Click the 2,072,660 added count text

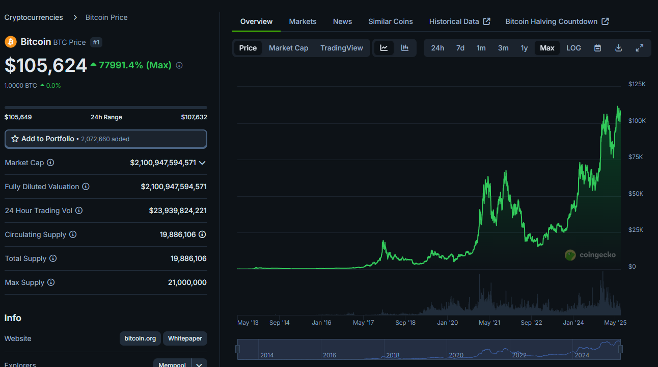[105, 139]
